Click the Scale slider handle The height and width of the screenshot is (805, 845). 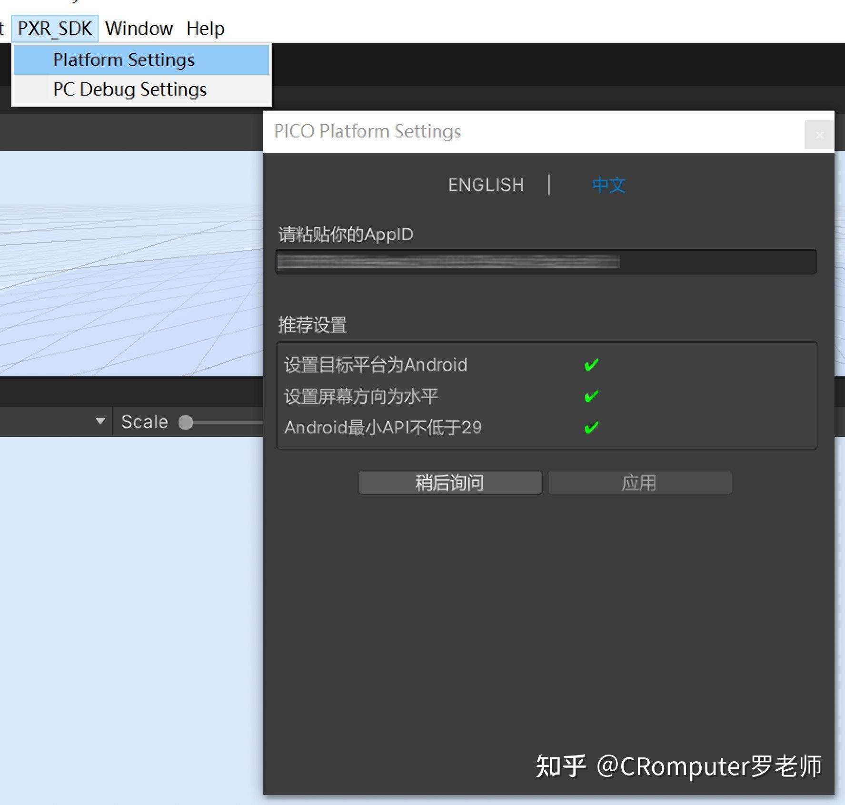[186, 422]
